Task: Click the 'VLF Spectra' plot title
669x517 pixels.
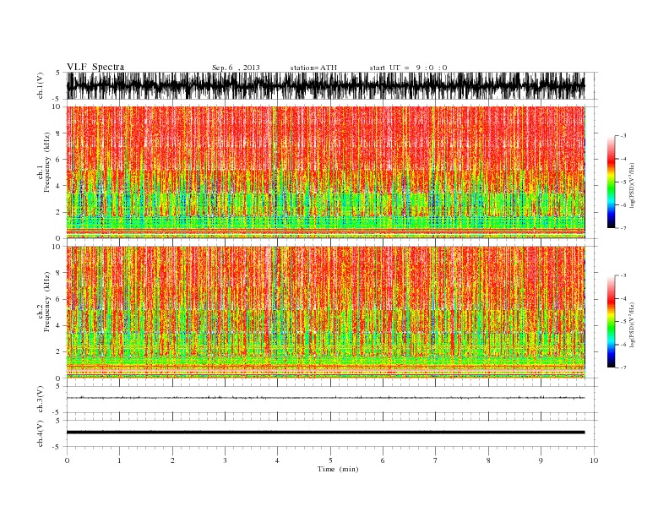Action: pyautogui.click(x=95, y=67)
